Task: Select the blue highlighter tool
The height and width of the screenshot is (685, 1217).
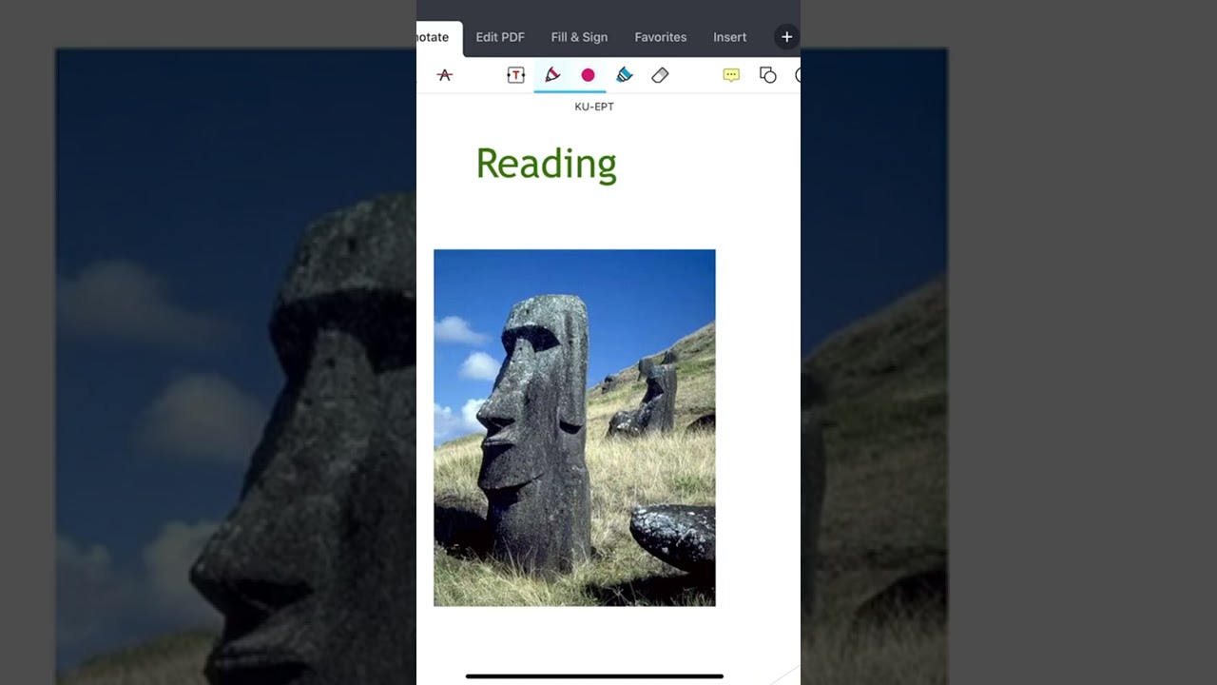Action: tap(624, 75)
